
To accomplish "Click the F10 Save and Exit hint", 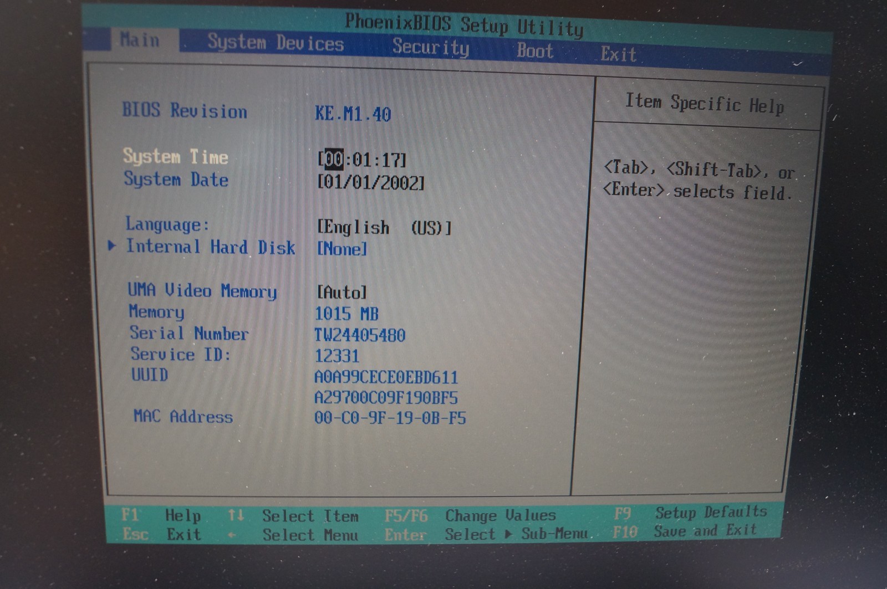I will tap(685, 531).
